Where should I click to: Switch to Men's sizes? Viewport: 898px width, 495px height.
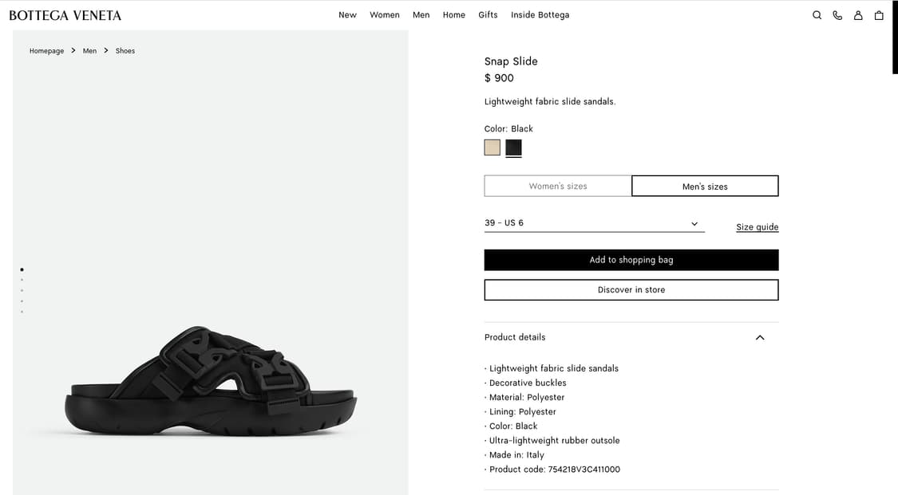705,186
